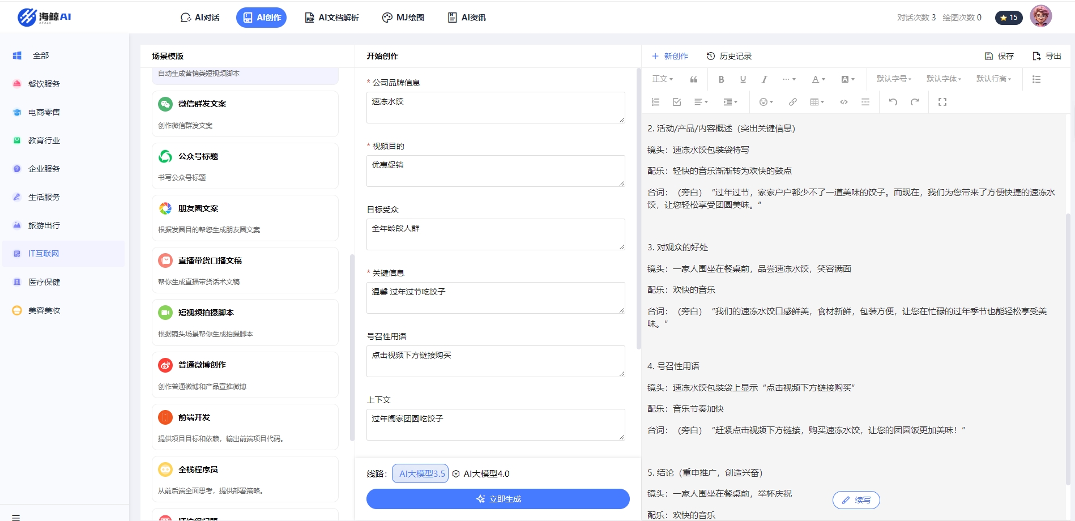
Task: Undo the last edit
Action: [893, 102]
